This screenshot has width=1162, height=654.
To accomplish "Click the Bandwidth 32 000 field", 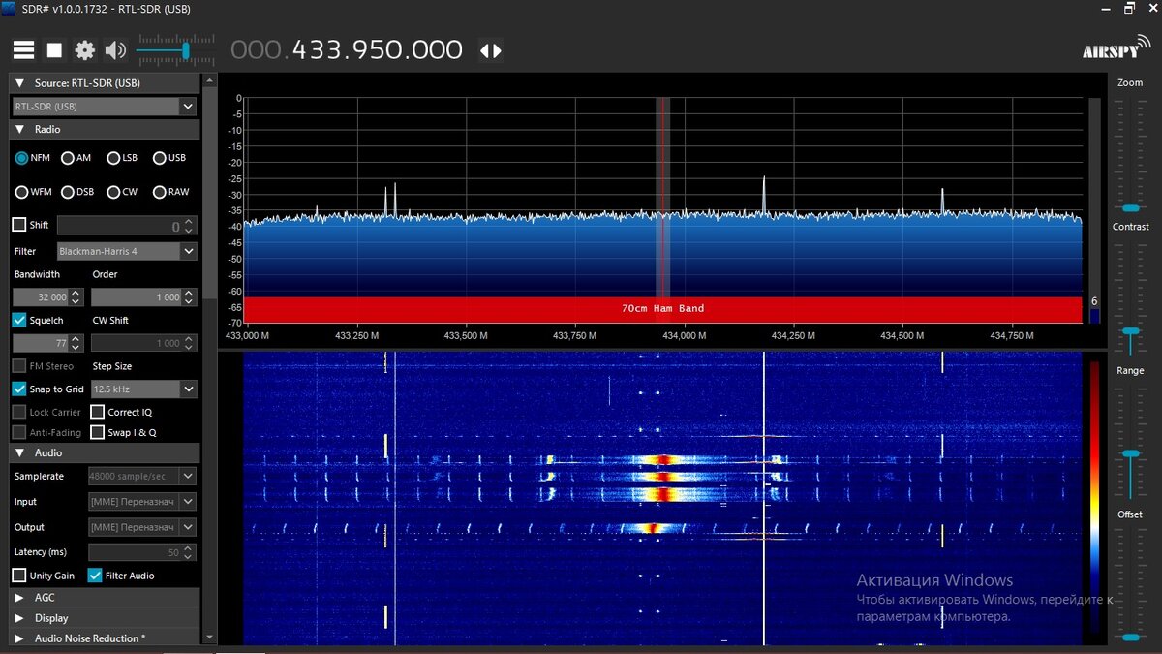I will click(41, 297).
